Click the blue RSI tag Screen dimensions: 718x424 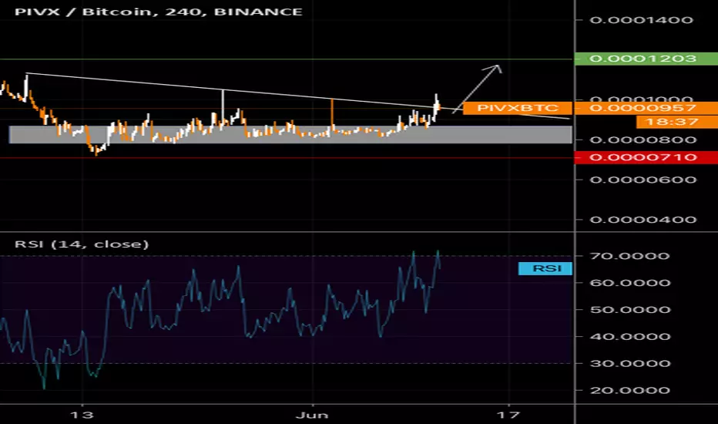pyautogui.click(x=545, y=268)
